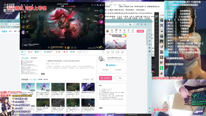Open the browser favorites star icon
Screen dimensions: 206x116
(x=138, y=24)
